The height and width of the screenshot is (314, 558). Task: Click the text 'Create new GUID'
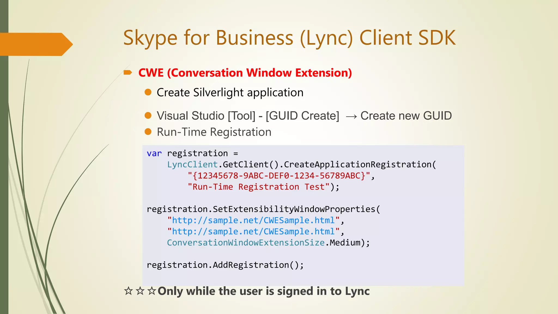point(406,116)
